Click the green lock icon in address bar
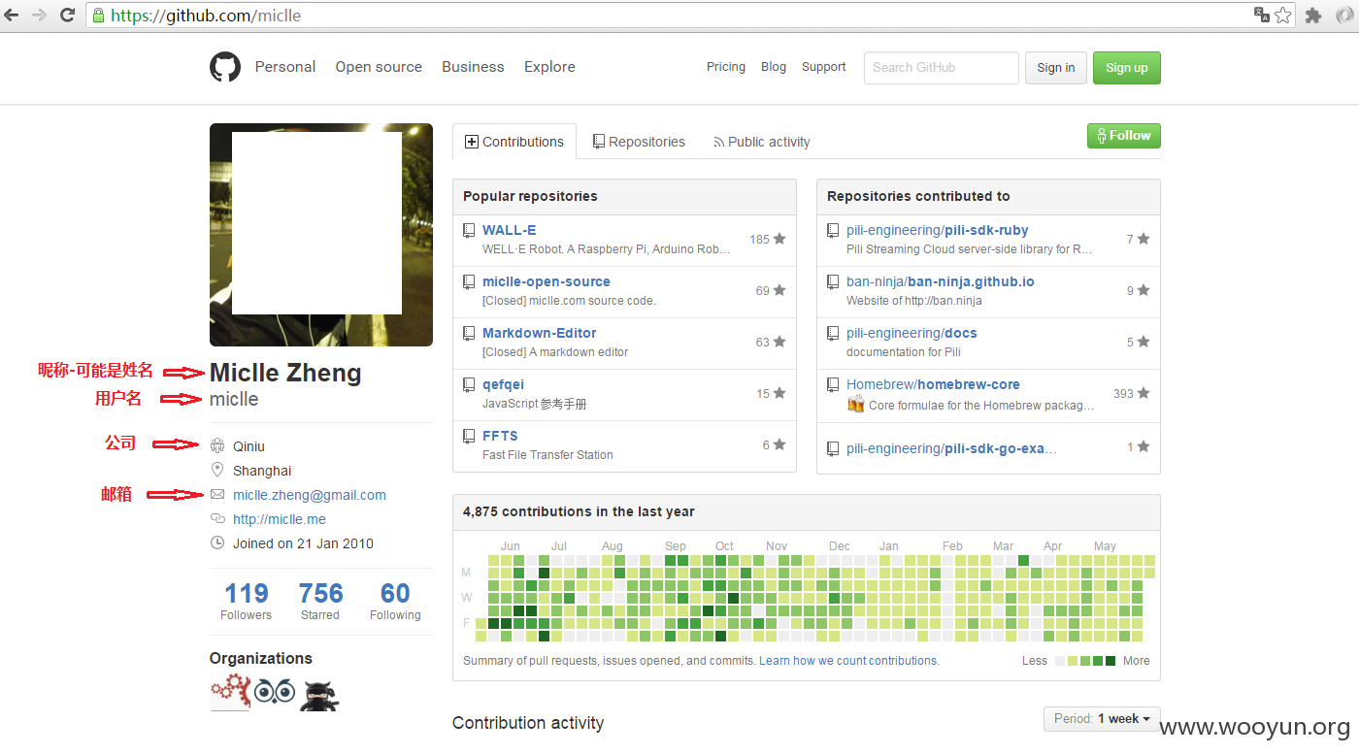 (98, 16)
